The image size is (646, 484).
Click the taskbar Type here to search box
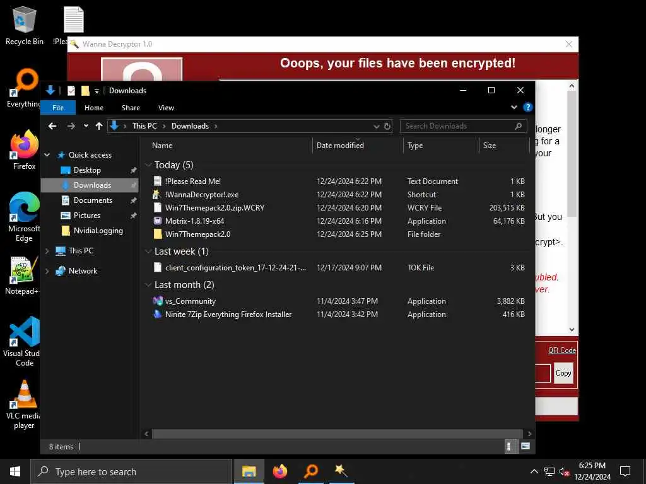[x=131, y=471]
